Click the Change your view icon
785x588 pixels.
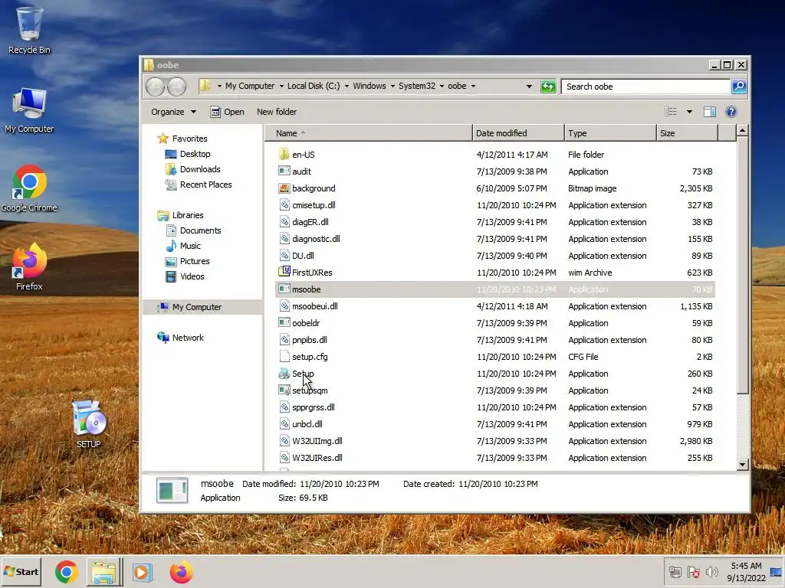670,112
